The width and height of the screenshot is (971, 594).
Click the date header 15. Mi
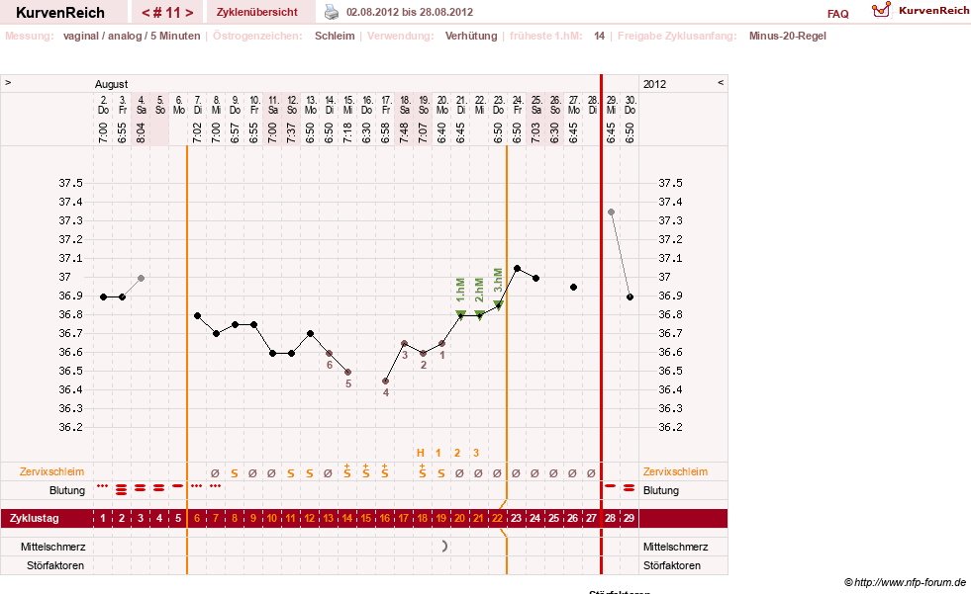click(348, 105)
